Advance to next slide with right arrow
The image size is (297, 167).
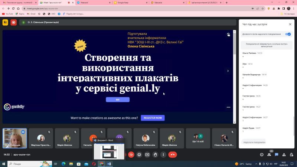(x=228, y=71)
